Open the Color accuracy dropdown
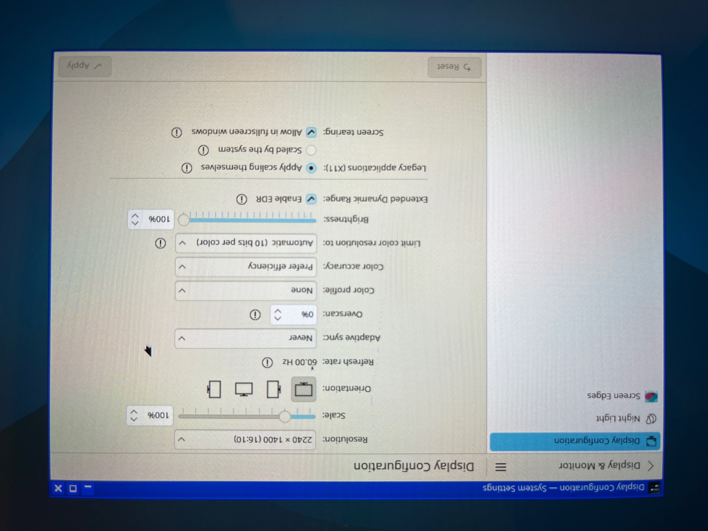 tap(245, 267)
